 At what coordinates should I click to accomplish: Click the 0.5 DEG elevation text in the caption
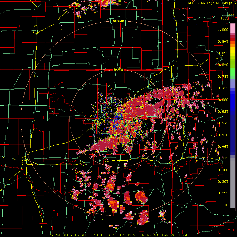126,235
